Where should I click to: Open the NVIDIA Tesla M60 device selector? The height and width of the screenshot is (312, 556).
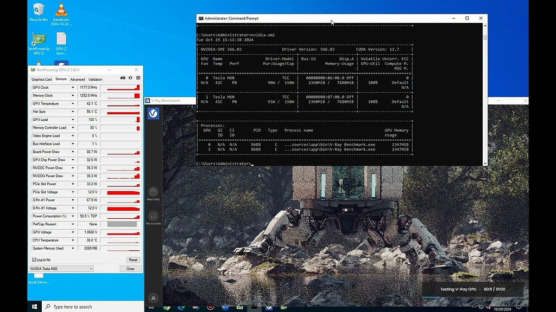[x=61, y=269]
